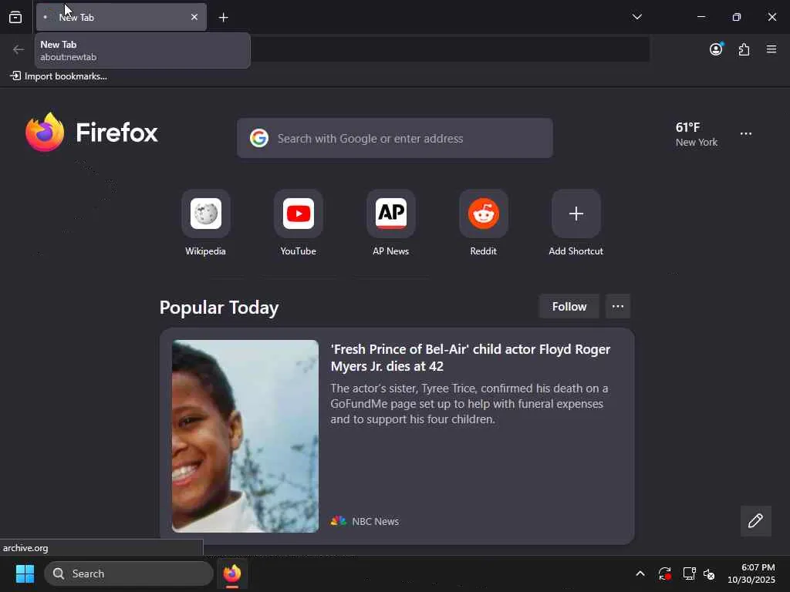
Task: Click the Add Shortcut tile
Action: pyautogui.click(x=576, y=224)
